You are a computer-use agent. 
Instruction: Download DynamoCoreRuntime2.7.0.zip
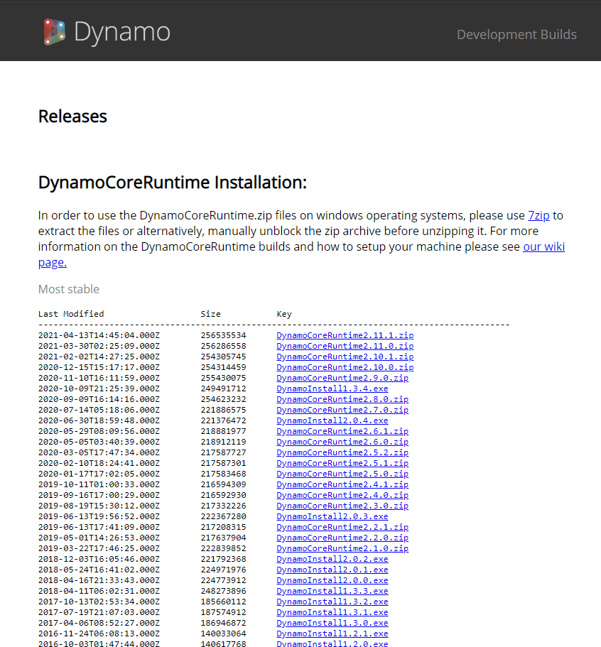[342, 411]
